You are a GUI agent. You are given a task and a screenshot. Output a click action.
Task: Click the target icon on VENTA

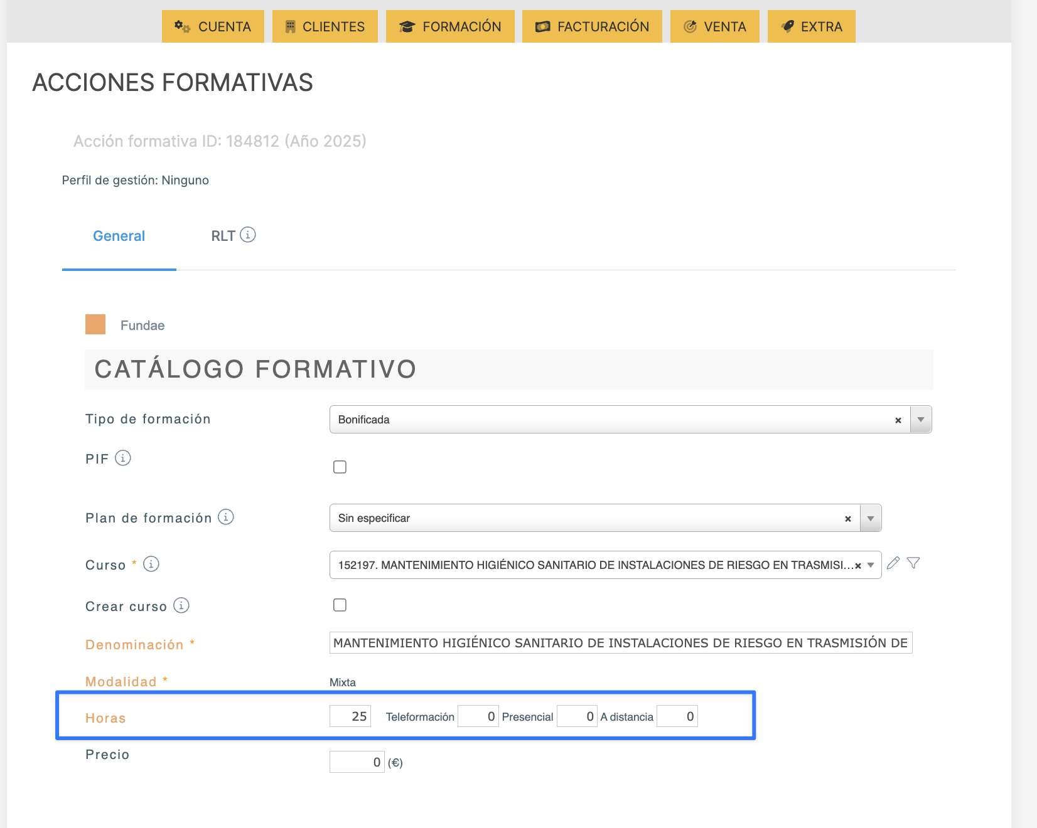(690, 26)
